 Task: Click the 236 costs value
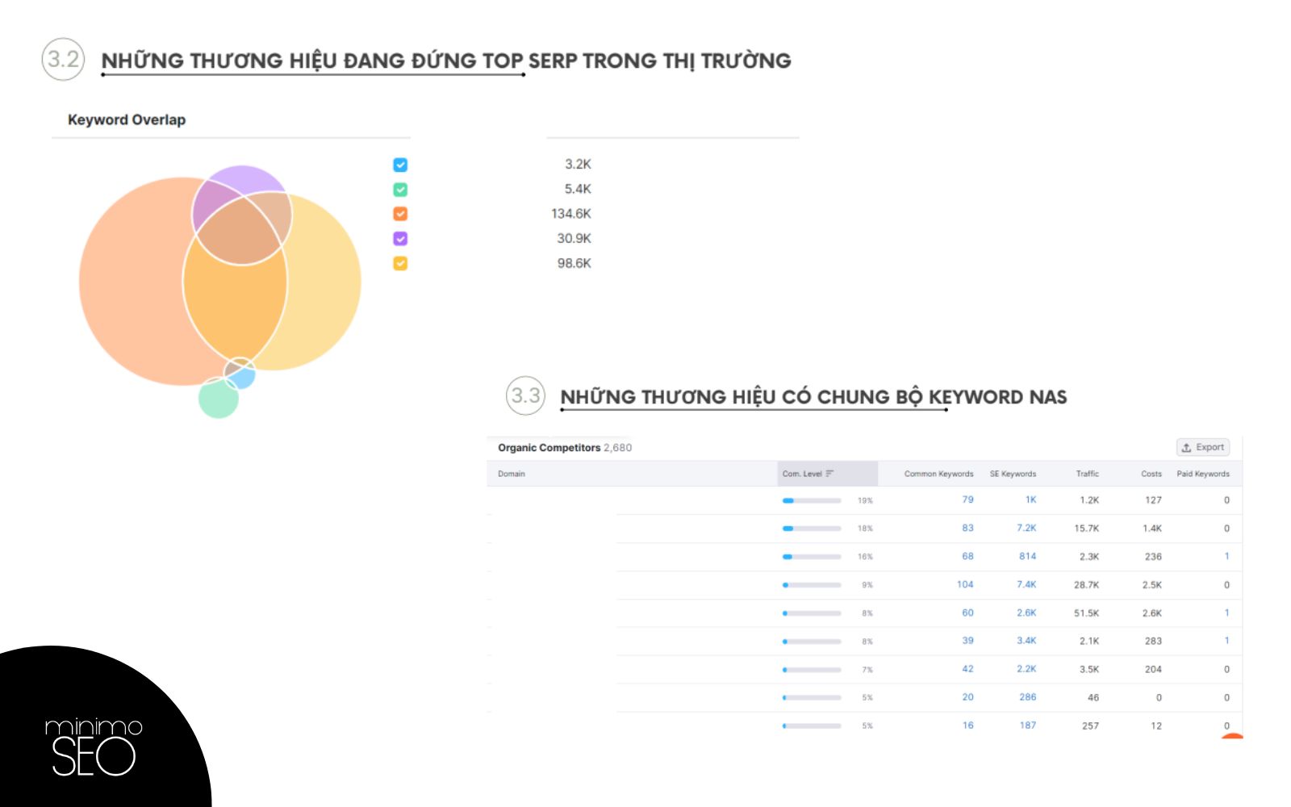(x=1154, y=557)
